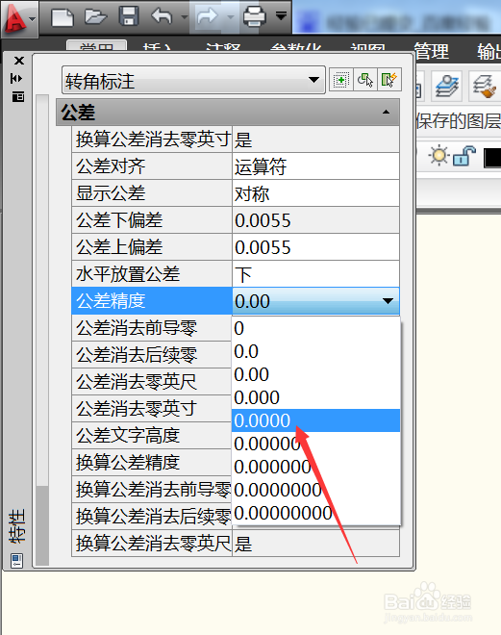Select the 换算公差精度 property row
This screenshot has height=635, width=501.
(152, 462)
